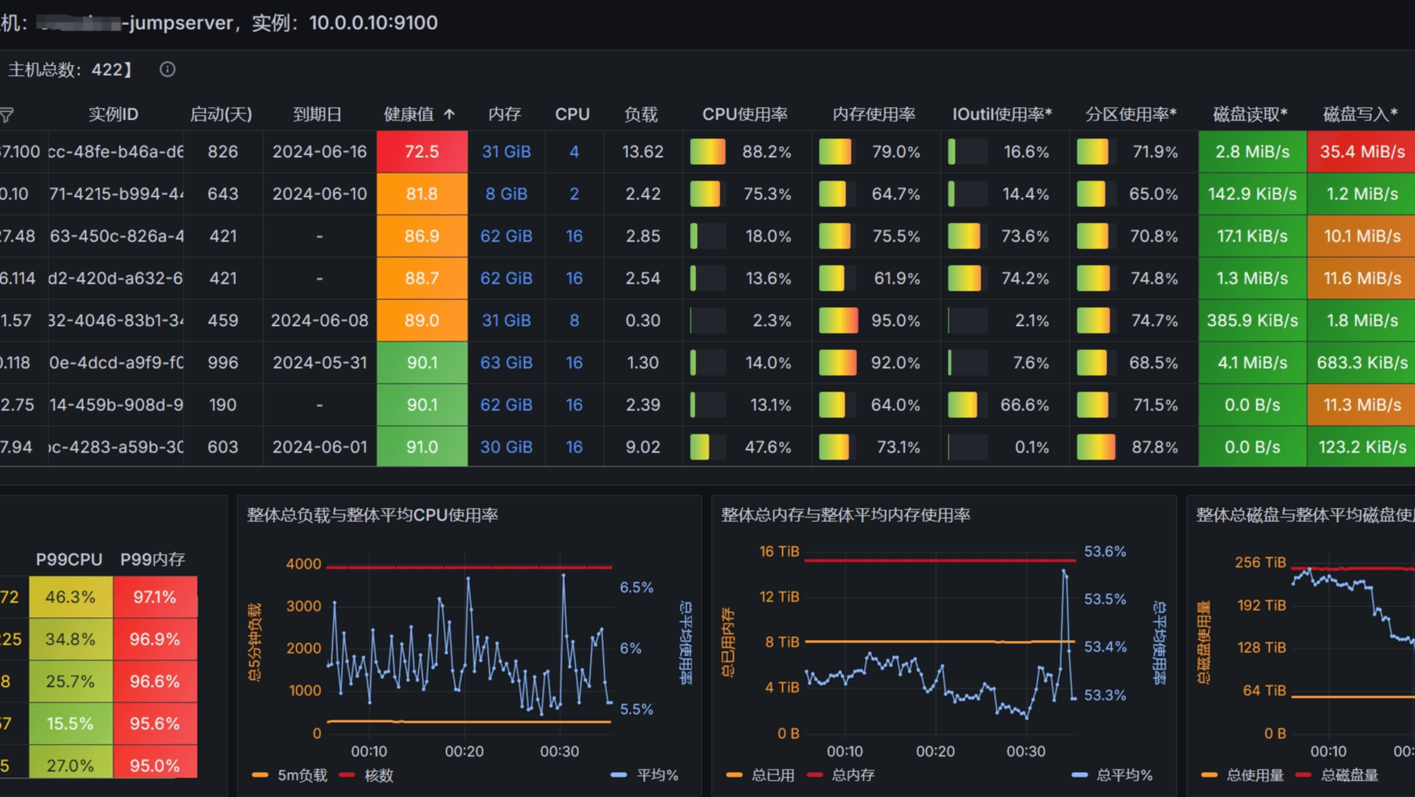Image resolution: width=1415 pixels, height=797 pixels.
Task: Click the 15.5% P99 CPU cell
Action: [x=70, y=724]
